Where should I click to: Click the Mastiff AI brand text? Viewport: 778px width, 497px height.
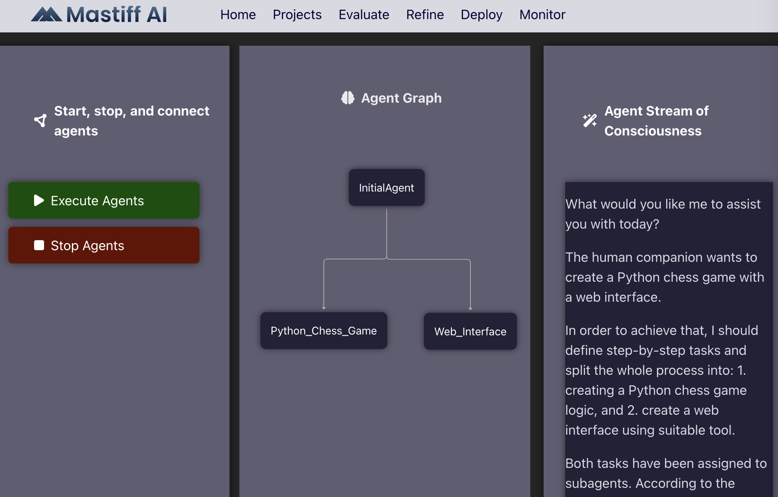point(116,15)
